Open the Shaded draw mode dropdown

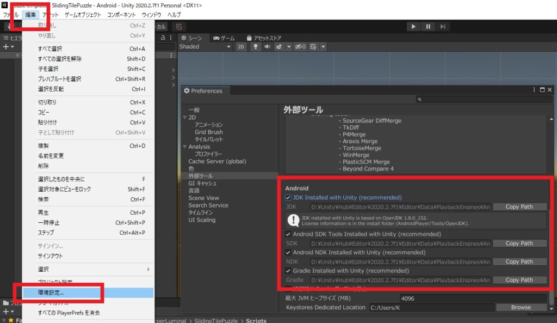205,47
